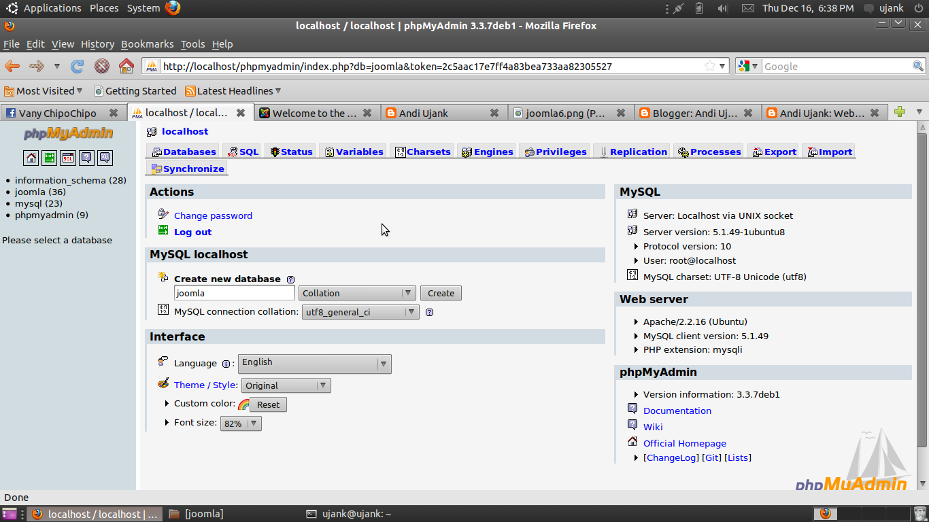Select the information_schema (28) database

[71, 181]
